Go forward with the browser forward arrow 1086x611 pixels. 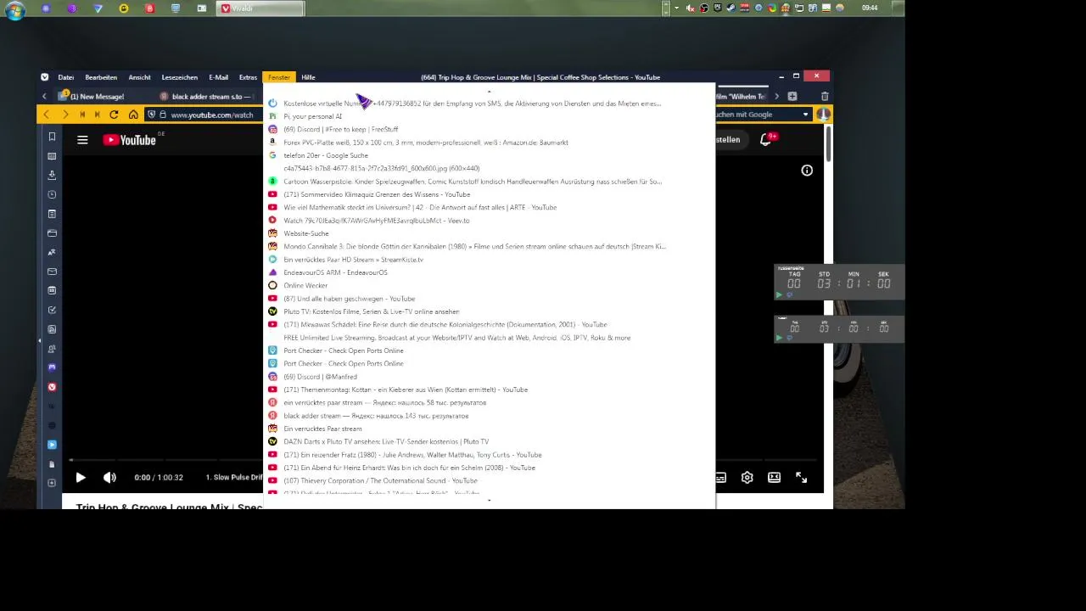coord(65,115)
